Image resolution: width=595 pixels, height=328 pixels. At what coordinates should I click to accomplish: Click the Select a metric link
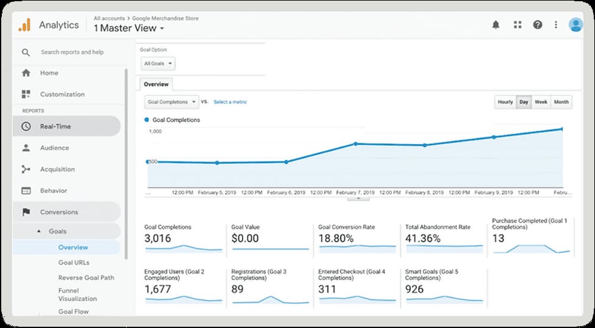tap(230, 102)
